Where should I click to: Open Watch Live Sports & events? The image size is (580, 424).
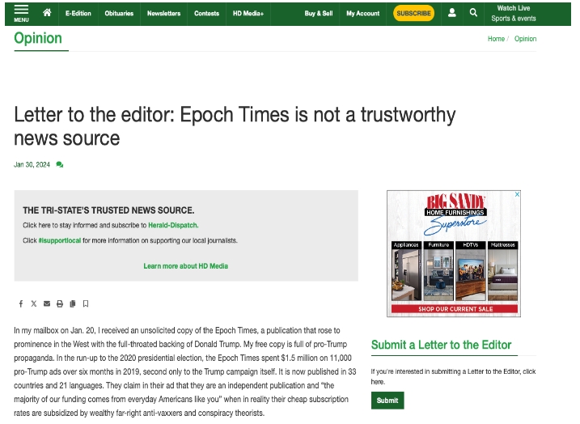[514, 13]
